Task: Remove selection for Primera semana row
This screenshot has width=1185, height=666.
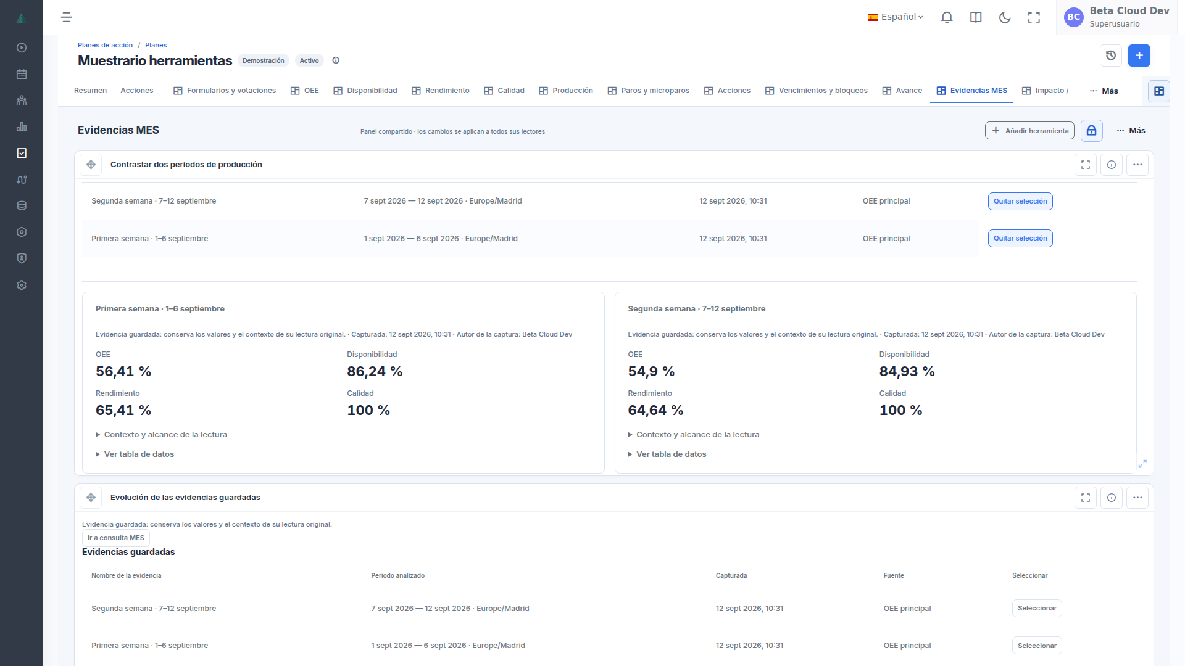Action: coord(1020,239)
